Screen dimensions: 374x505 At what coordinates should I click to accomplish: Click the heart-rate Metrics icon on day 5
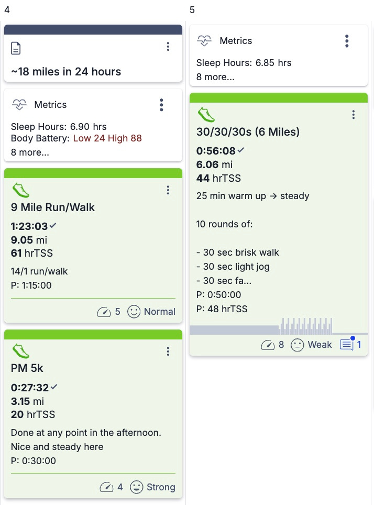click(204, 41)
